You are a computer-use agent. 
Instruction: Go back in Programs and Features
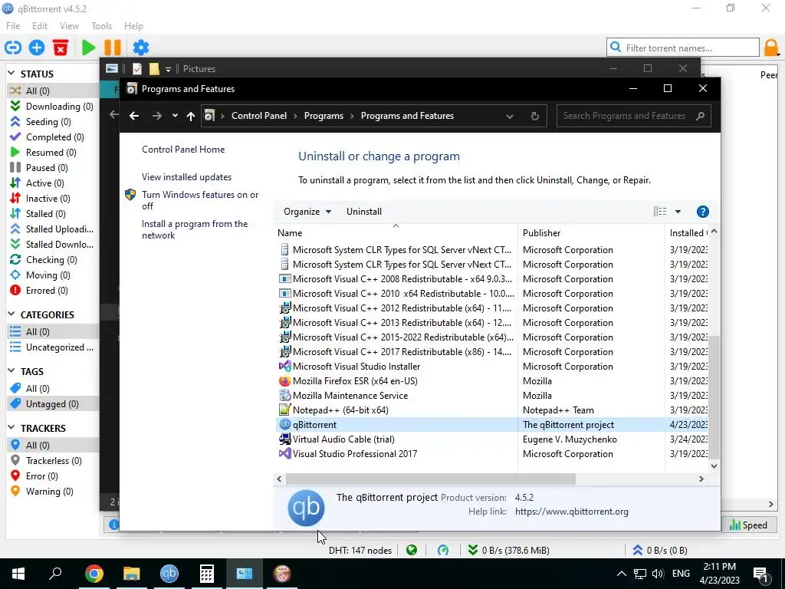pyautogui.click(x=133, y=117)
